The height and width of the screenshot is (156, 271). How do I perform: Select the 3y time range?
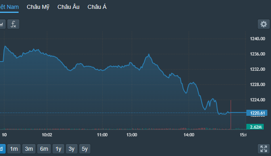(71, 149)
